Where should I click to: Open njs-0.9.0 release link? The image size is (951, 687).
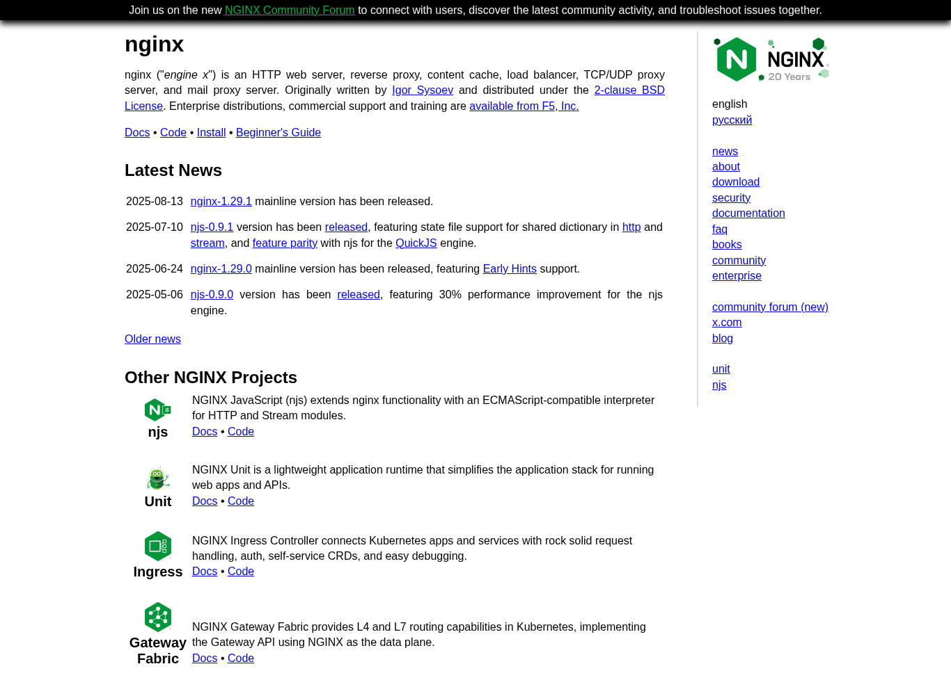(212, 295)
